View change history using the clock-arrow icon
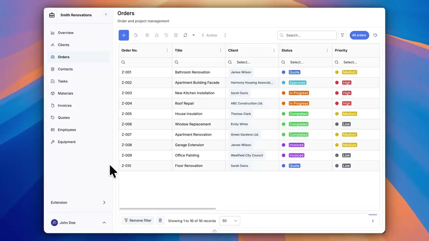Image resolution: width=429 pixels, height=241 pixels. point(166,35)
